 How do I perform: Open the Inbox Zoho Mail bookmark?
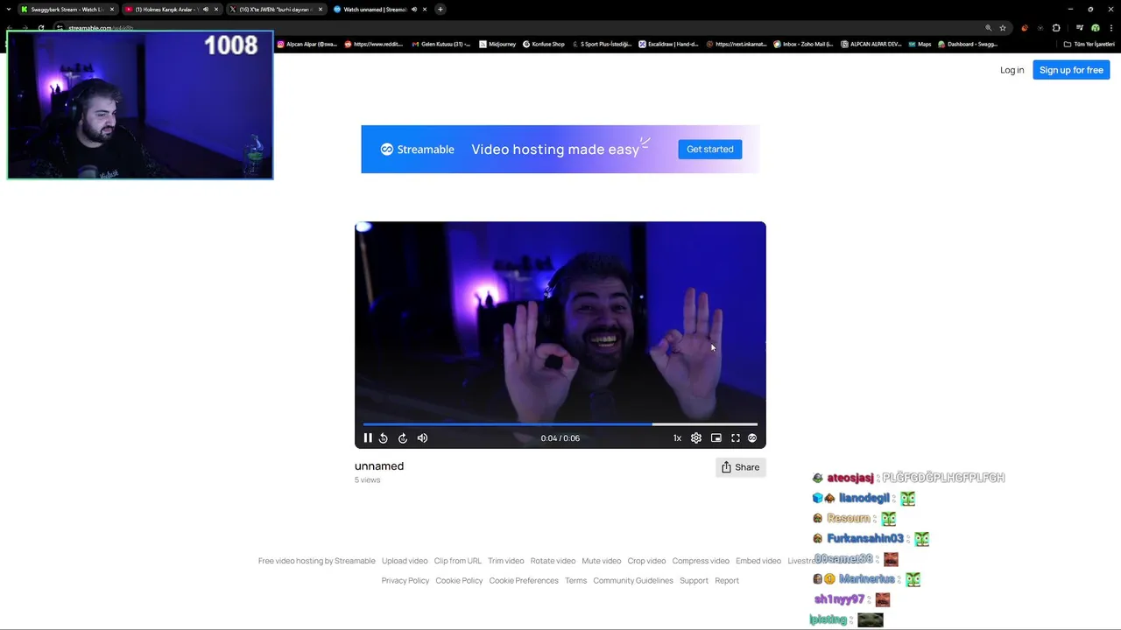[x=803, y=44]
